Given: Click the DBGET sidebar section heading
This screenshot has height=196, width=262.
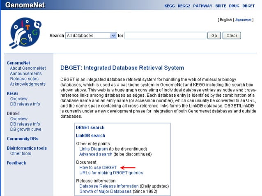Looking at the screenshot, I should coord(14,114).
